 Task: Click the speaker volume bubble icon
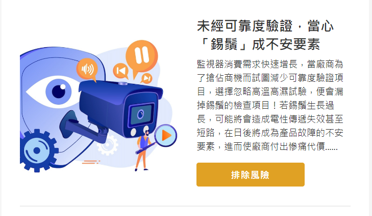87,69
